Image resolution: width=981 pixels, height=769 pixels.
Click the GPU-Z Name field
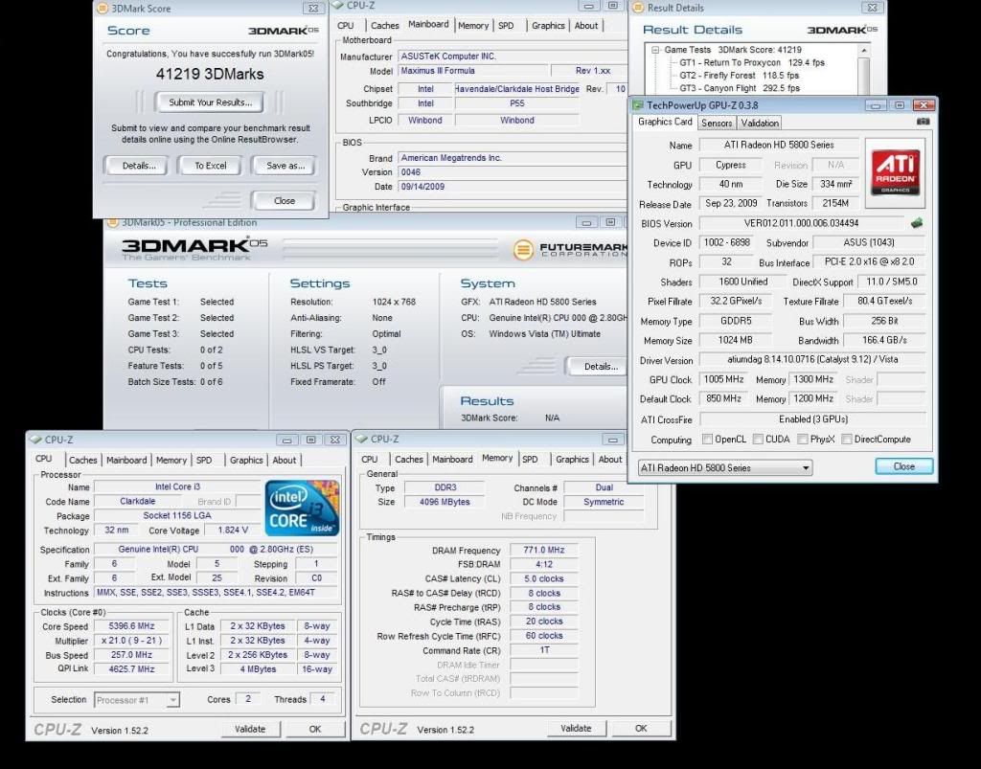point(779,145)
